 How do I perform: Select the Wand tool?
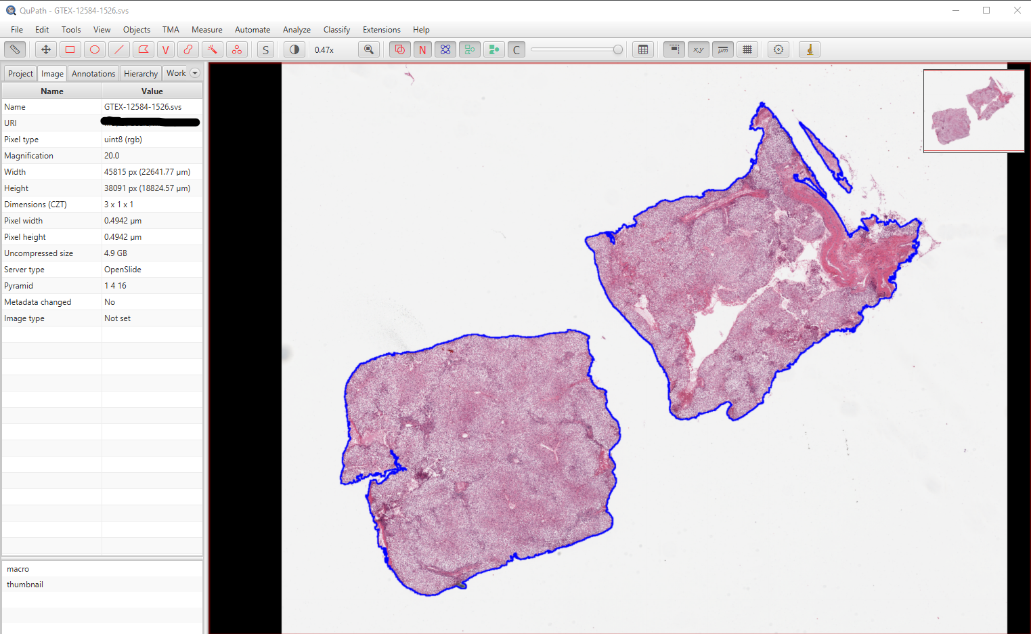(213, 49)
